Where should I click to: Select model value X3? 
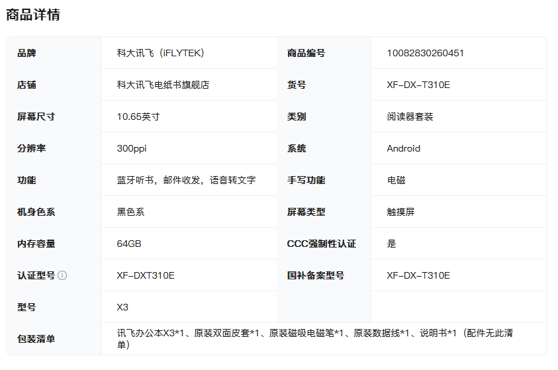pos(122,307)
